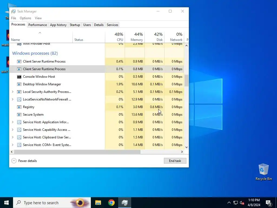Click the taskbar search box
277x208 pixels.
click(x=52, y=203)
